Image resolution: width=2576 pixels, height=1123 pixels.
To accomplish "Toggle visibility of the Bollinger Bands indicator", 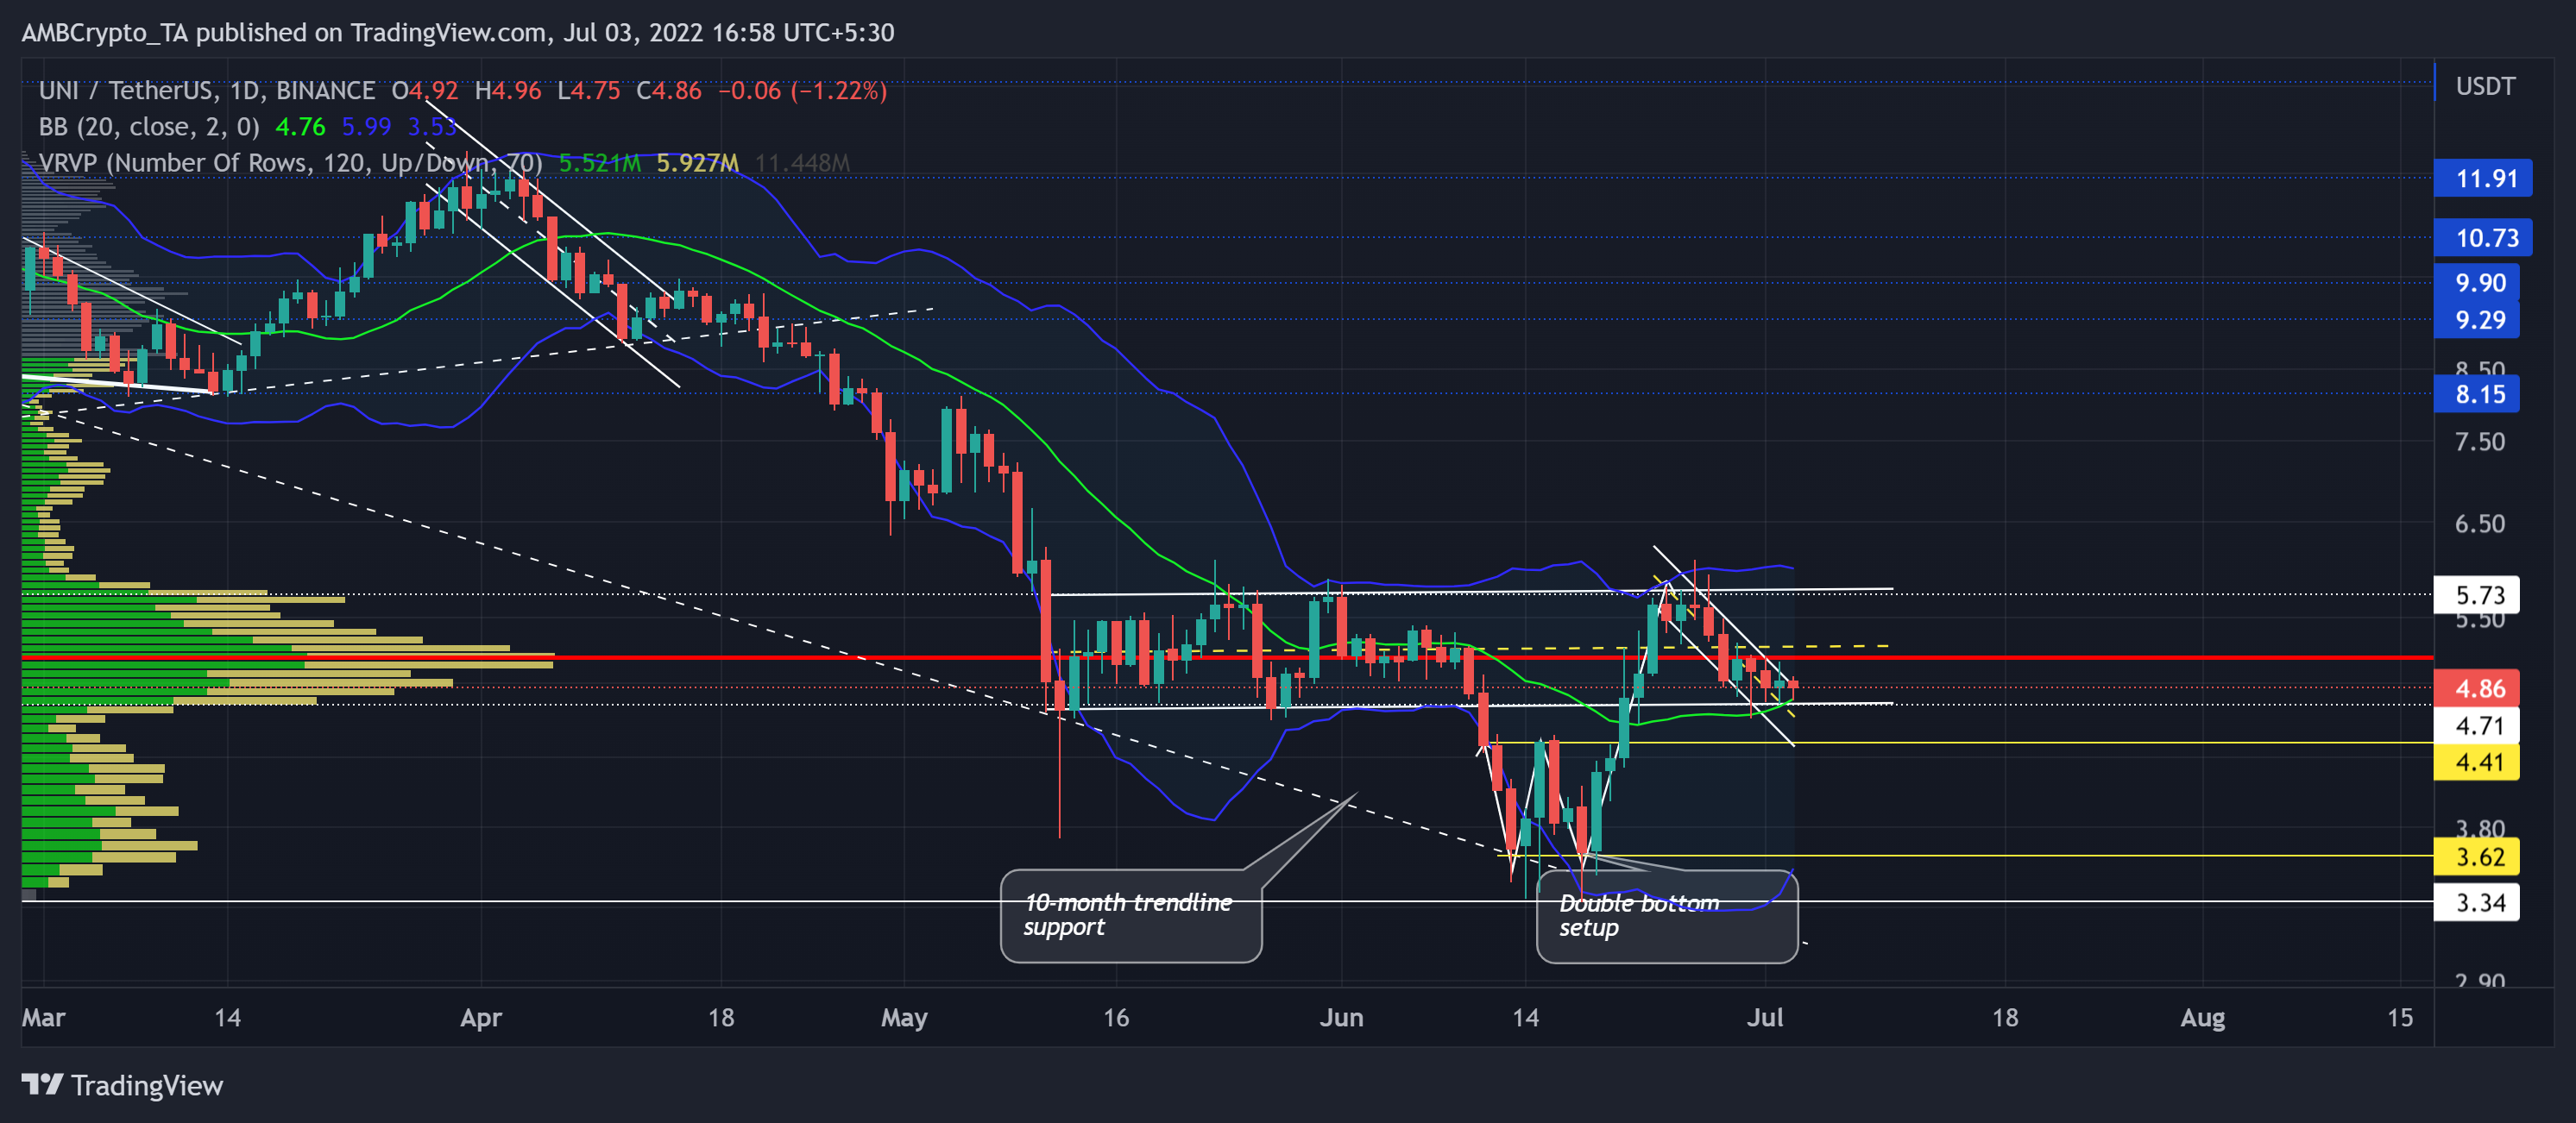I will (145, 127).
